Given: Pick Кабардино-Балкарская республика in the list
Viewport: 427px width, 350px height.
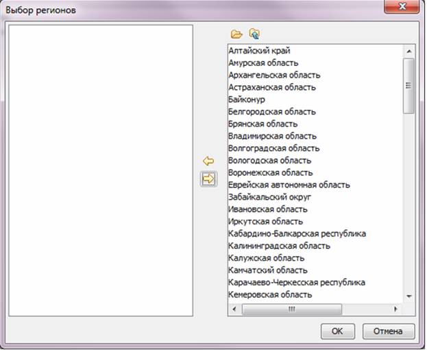Looking at the screenshot, I should 297,234.
